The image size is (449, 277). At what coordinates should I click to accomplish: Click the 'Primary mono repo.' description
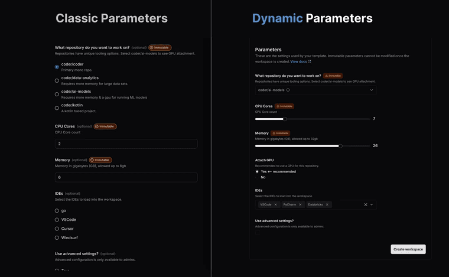(77, 70)
